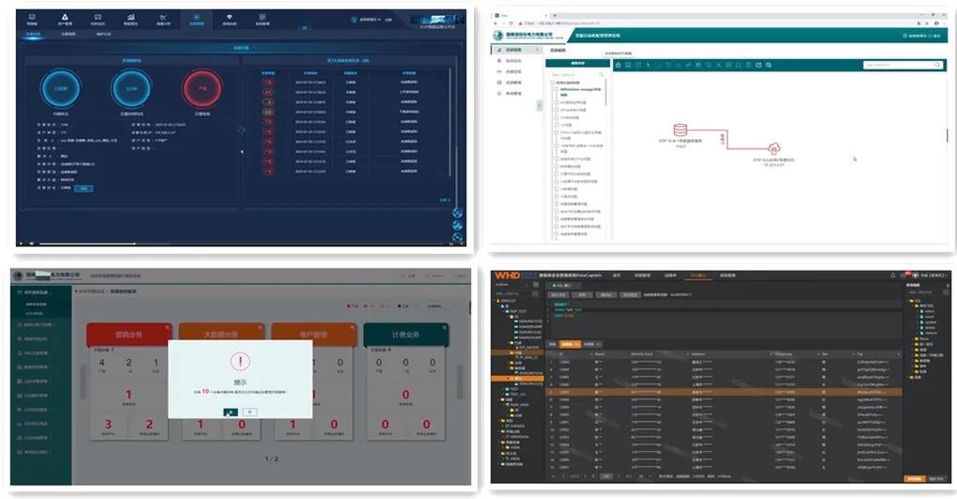Click the bar chart icon in the dark dashboard's top navigation

point(131,18)
